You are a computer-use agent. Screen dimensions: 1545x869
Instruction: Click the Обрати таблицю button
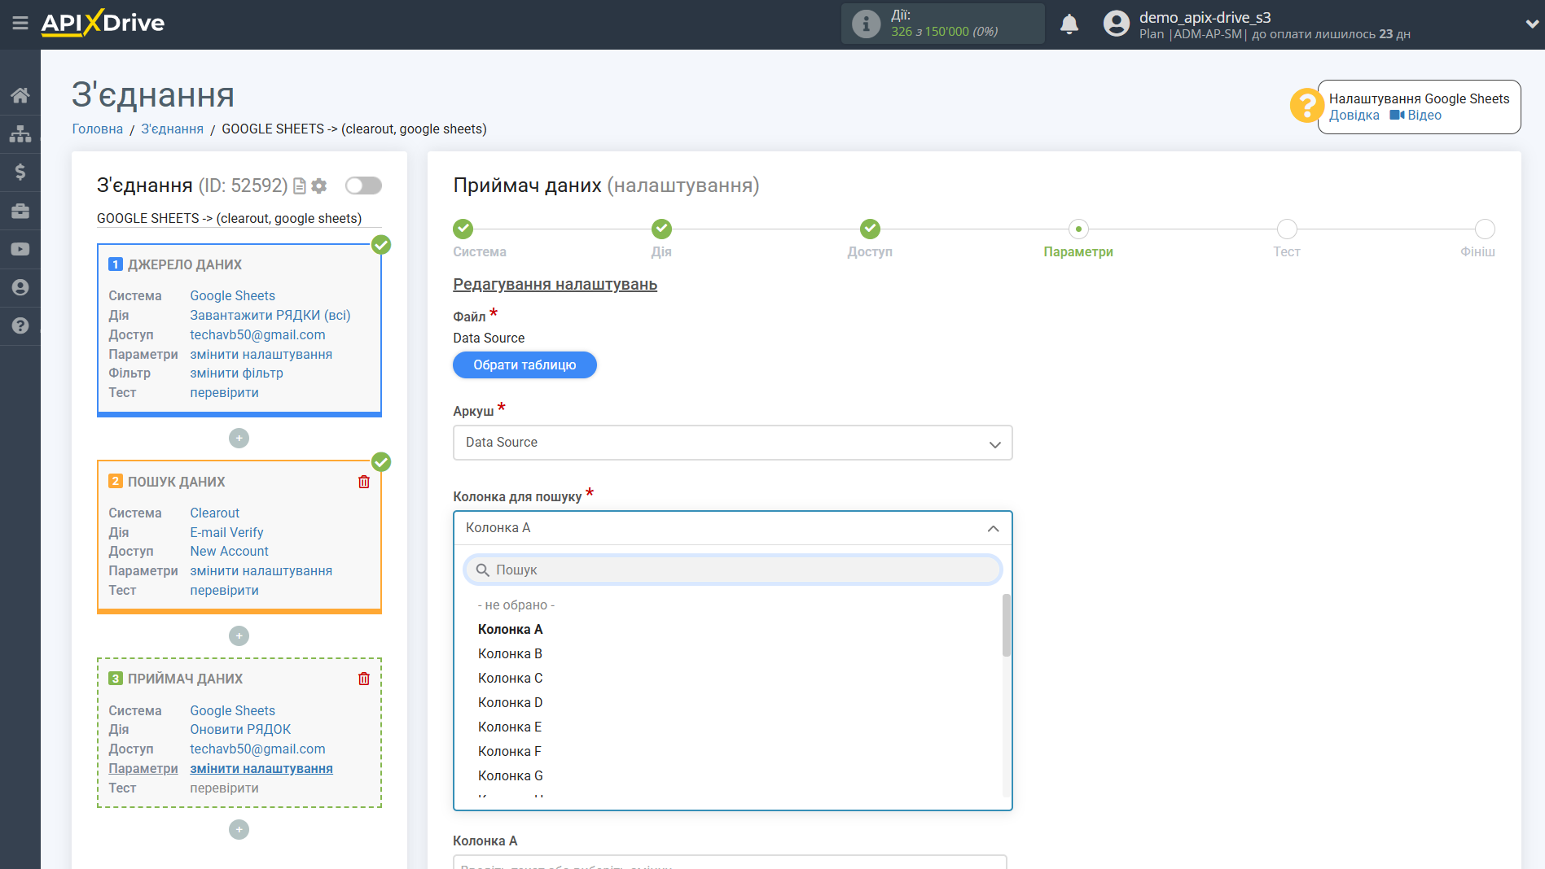click(x=525, y=365)
